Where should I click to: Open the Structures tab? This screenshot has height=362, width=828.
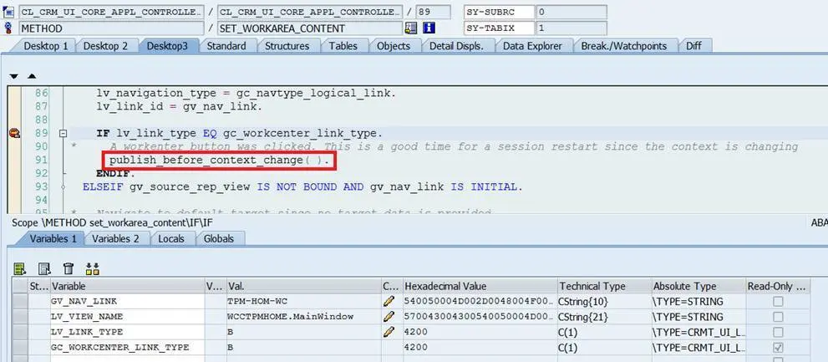click(287, 46)
